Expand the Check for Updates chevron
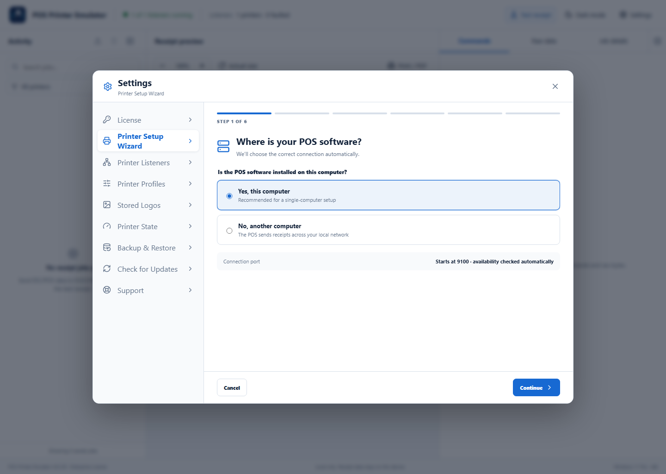Image resolution: width=666 pixels, height=474 pixels. tap(190, 269)
